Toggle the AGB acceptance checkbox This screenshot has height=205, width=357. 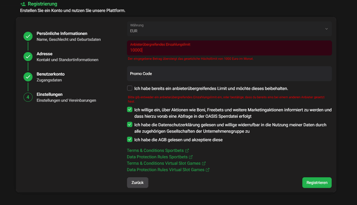[x=130, y=140]
